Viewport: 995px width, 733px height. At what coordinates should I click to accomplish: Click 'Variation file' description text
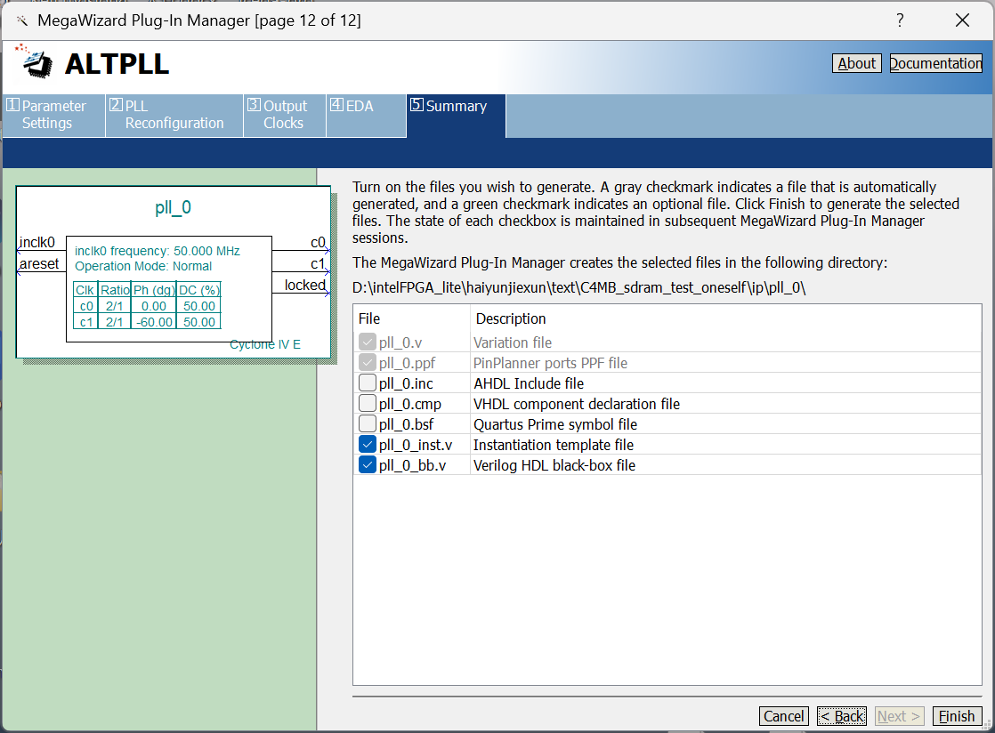pyautogui.click(x=513, y=342)
